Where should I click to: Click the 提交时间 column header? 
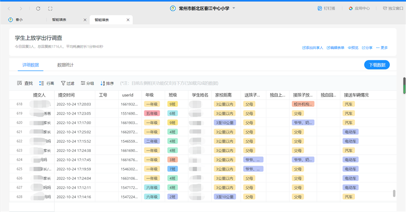click(x=66, y=95)
